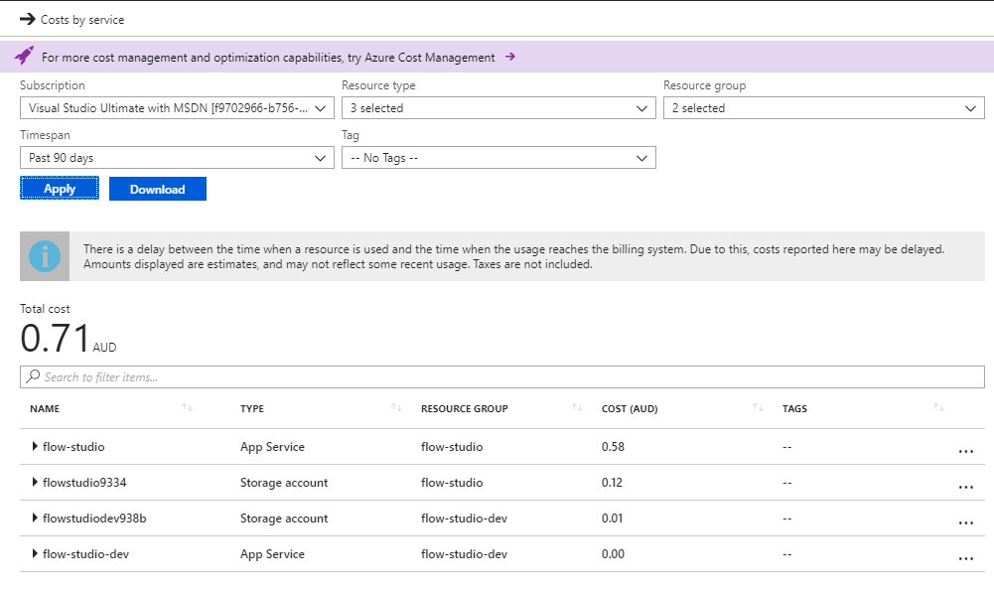
Task: Open more options for flowstudiodev938b row
Action: pos(965,522)
